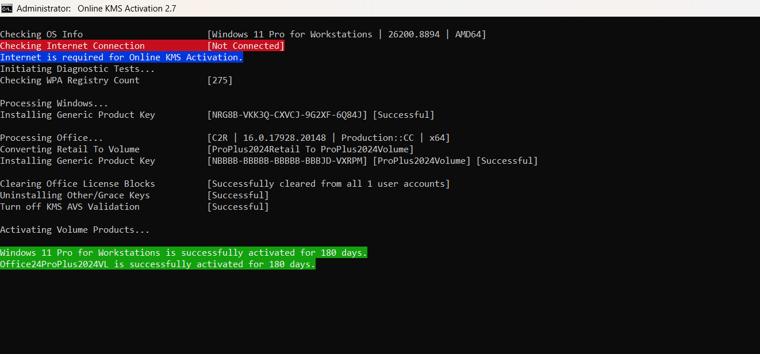Click the Windows key NRG8B-VKK3Q-CXVCJ-9G2XF-6Q84J
This screenshot has width=760, height=354.
287,115
